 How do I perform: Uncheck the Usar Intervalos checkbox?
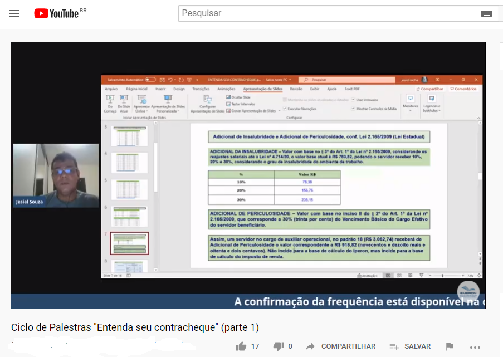click(x=353, y=100)
